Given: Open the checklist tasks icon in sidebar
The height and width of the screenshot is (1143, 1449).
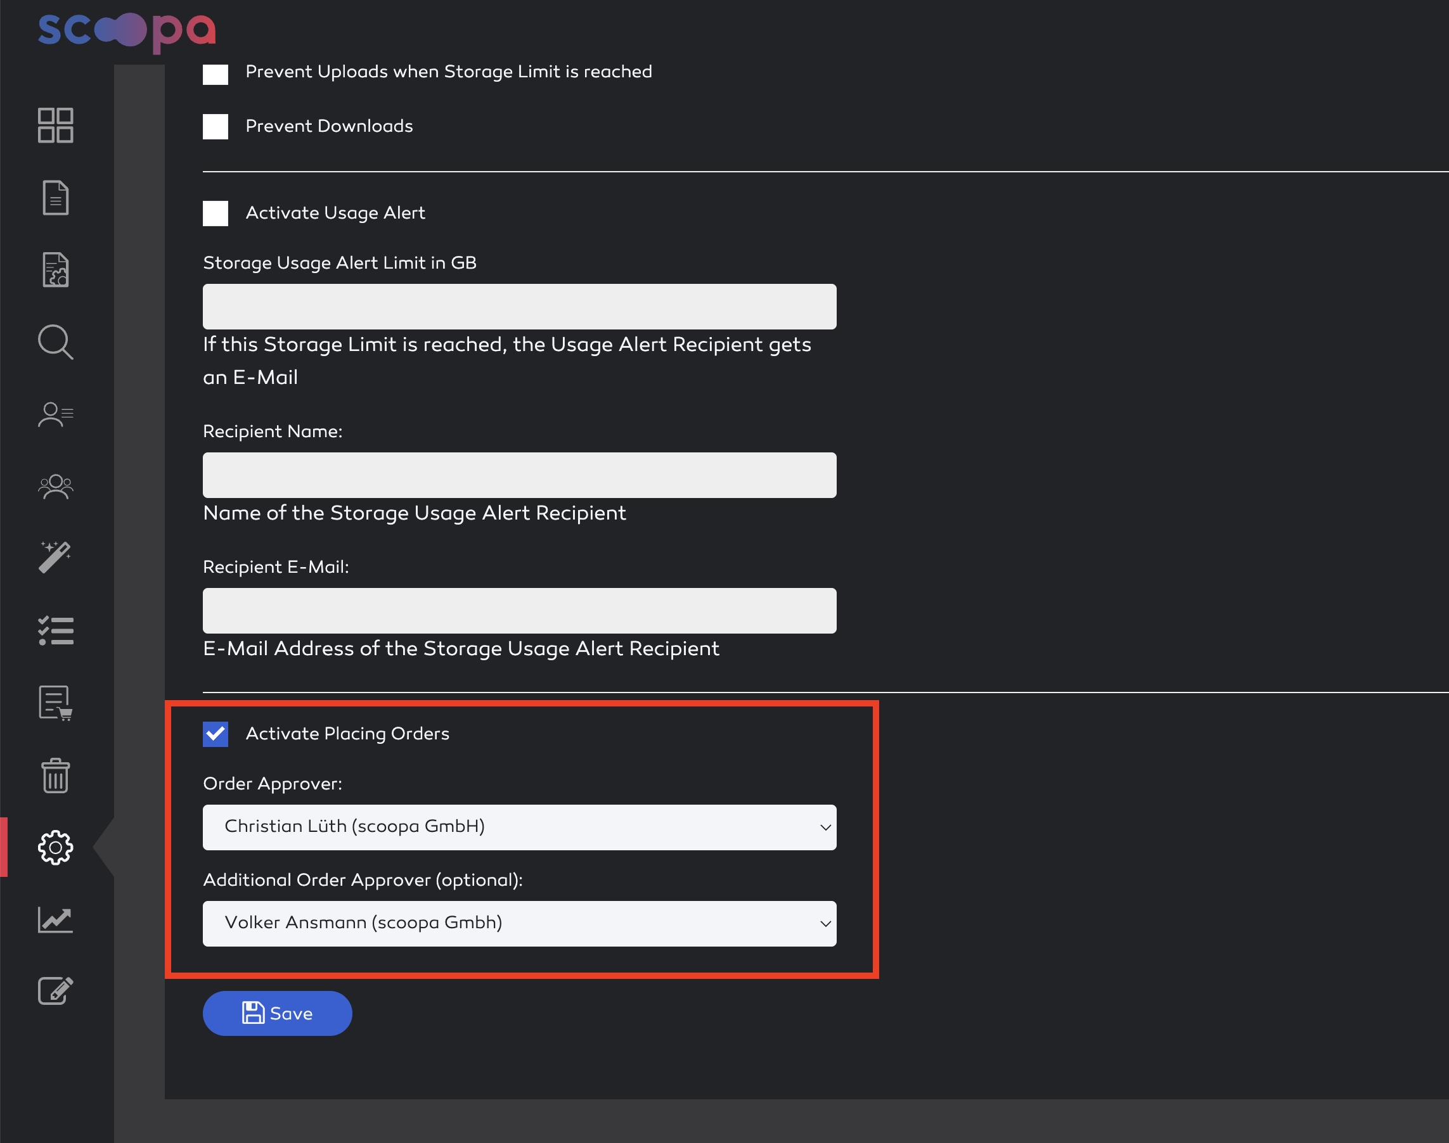Looking at the screenshot, I should pyautogui.click(x=56, y=630).
